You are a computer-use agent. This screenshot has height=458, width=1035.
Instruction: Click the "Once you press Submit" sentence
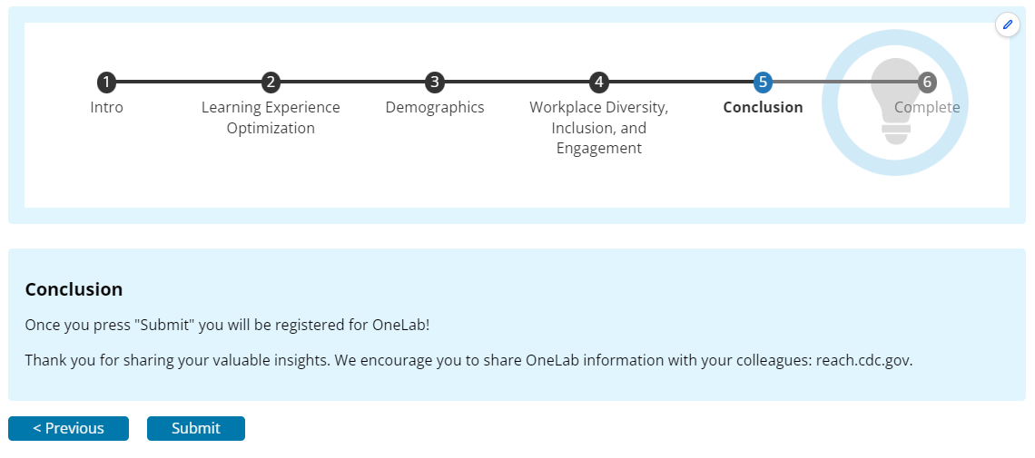227,325
